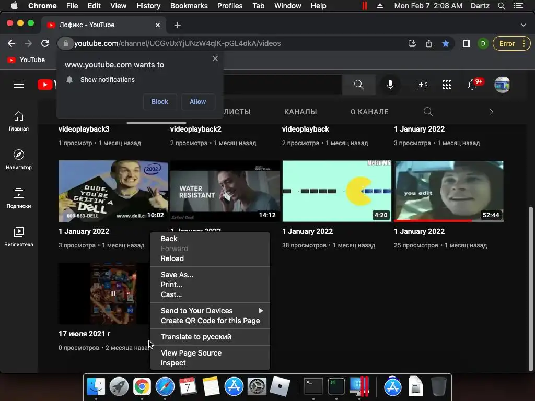This screenshot has height=401, width=535.
Task: Start voice search with microphone icon
Action: coord(390,84)
